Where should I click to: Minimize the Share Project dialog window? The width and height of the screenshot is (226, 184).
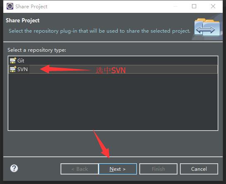tap(175, 6)
